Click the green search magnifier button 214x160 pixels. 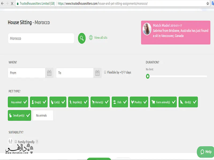(x=82, y=38)
